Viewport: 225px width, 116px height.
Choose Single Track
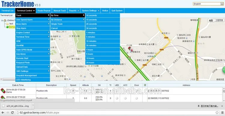(x=67, y=24)
